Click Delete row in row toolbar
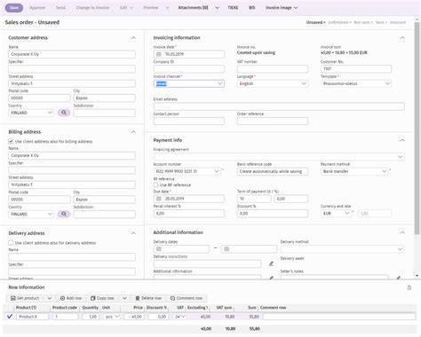 [148, 298]
